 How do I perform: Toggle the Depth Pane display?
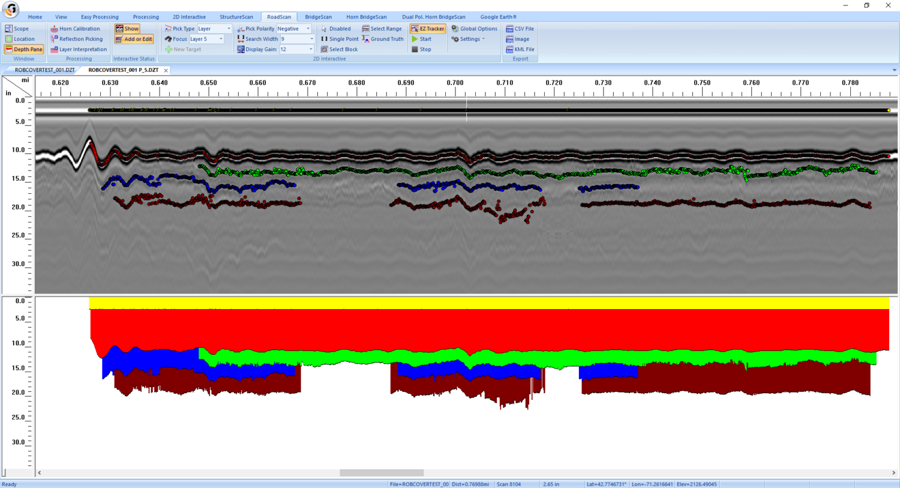click(x=23, y=49)
